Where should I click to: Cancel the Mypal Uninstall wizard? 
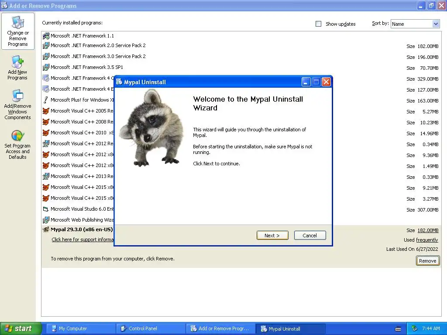[310, 236]
